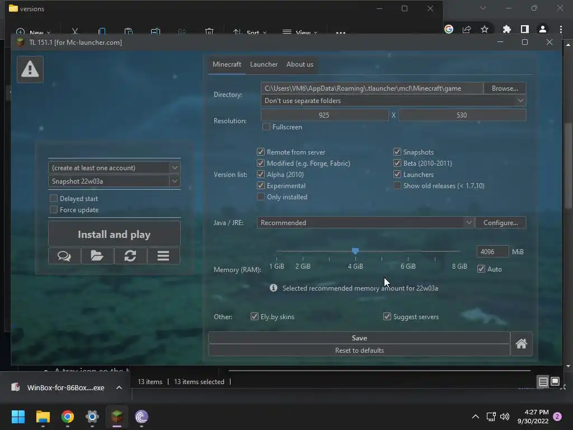Image resolution: width=573 pixels, height=430 pixels.
Task: Uncheck the Alpha (2010) checkbox
Action: click(261, 175)
